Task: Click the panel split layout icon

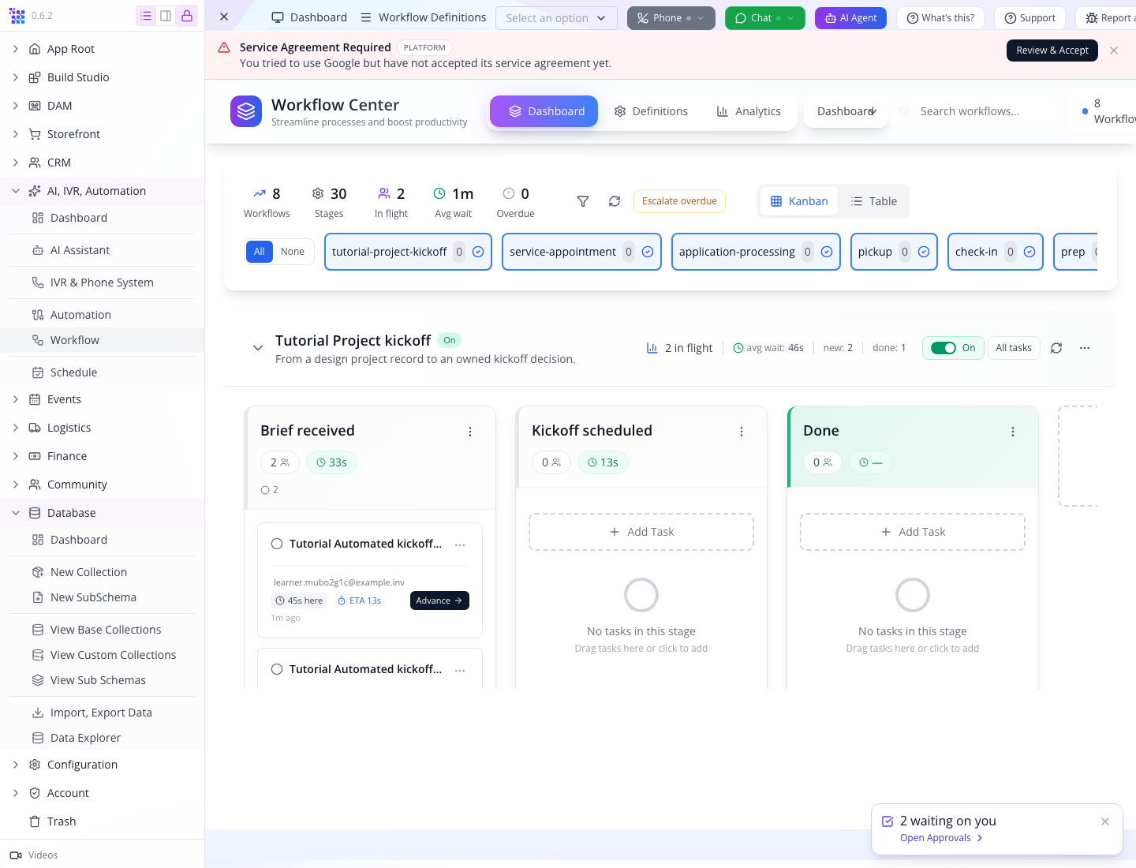Action: [x=166, y=16]
